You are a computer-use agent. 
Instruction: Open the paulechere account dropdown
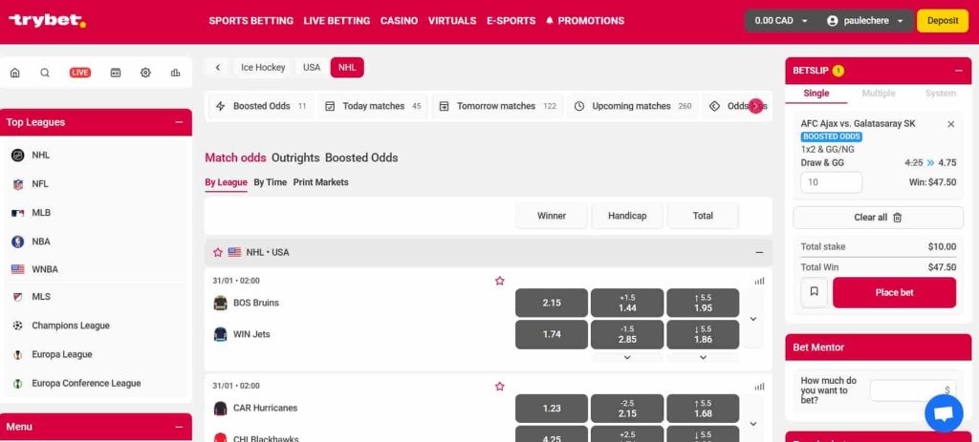[x=865, y=21]
